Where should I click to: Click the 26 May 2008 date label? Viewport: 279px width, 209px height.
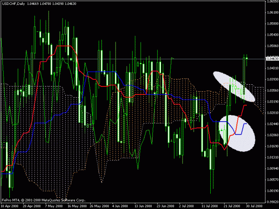[x=99, y=206]
